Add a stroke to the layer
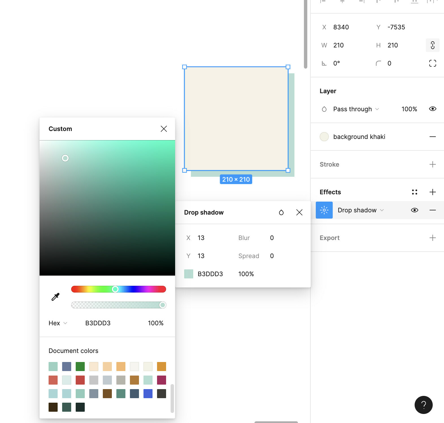The height and width of the screenshot is (423, 444). point(433,164)
